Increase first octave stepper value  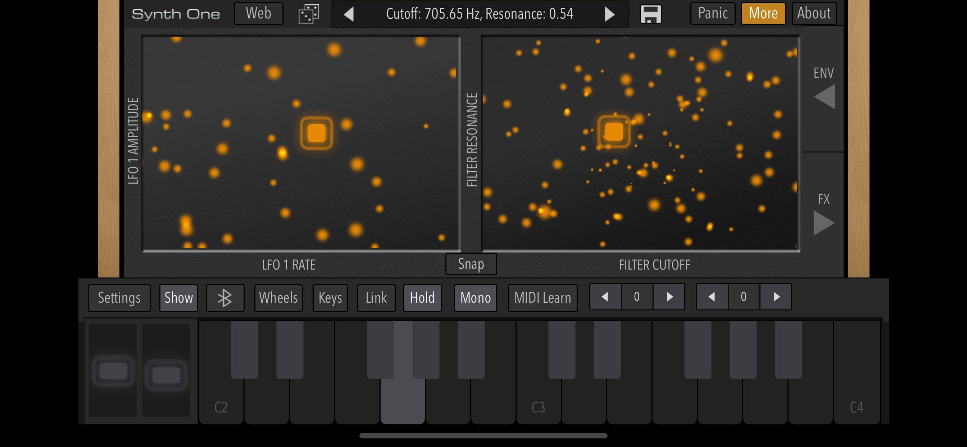pyautogui.click(x=669, y=297)
